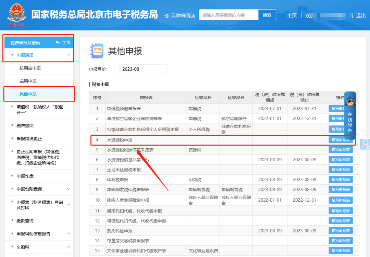Open 逾期申报 from the sidebar
This screenshot has height=257, width=370.
pos(28,81)
